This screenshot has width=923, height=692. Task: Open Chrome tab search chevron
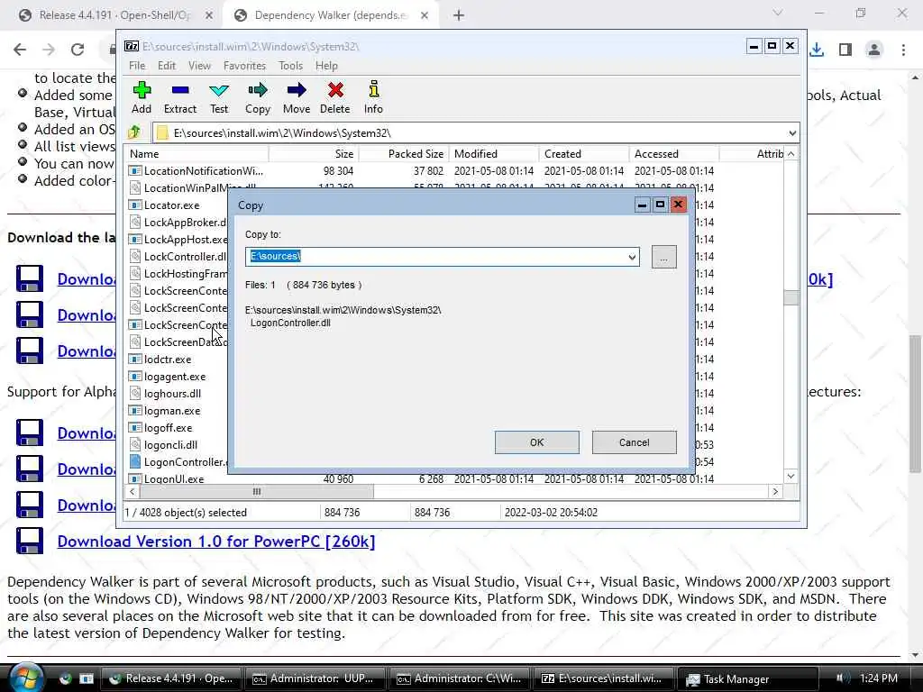pos(778,13)
